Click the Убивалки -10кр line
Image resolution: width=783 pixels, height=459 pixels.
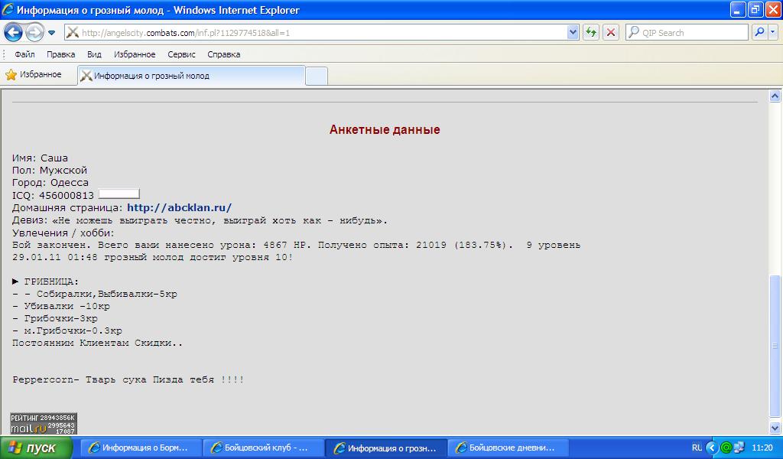click(61, 306)
